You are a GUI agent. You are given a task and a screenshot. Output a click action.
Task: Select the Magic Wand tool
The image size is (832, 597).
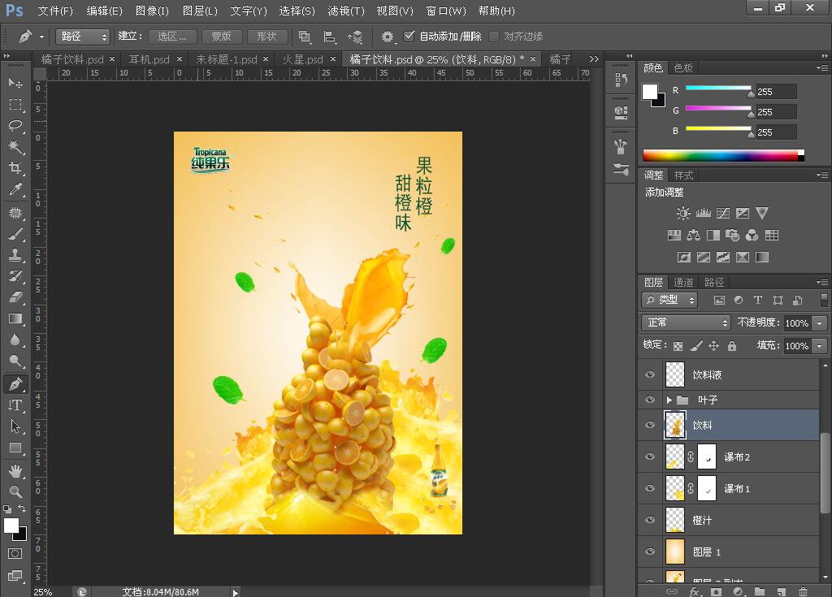[15, 147]
